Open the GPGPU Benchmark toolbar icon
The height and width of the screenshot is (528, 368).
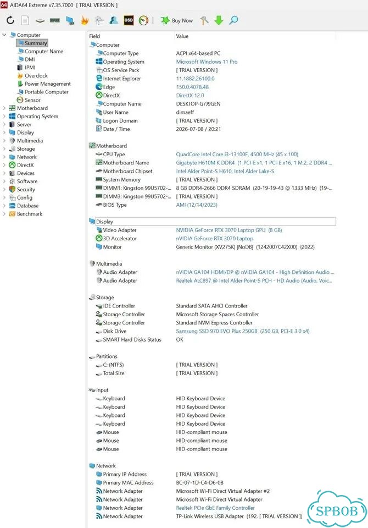[x=70, y=20]
